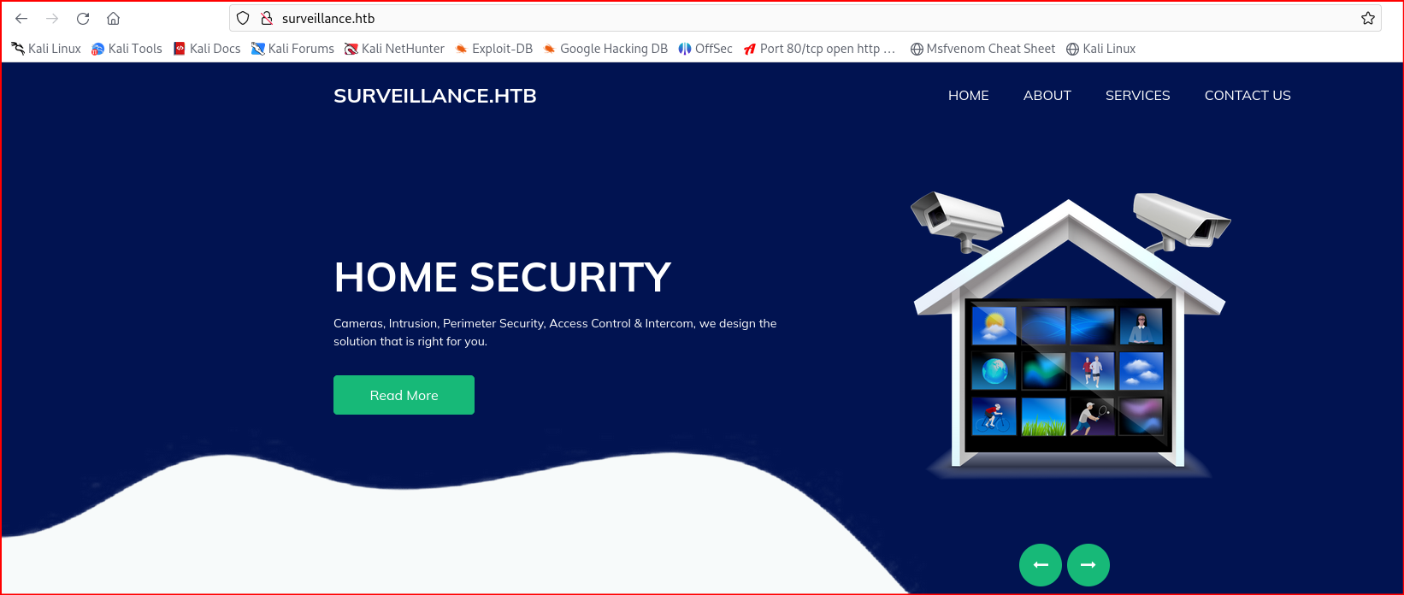Screen dimensions: 1404x595
Task: Reload the page with refresh icon
Action: pos(83,18)
